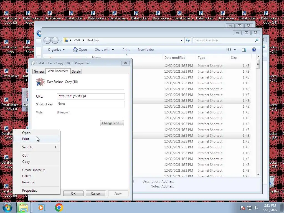284x213 pixels.
Task: Click Desktop in the address breadcrumb
Action: 93,40
